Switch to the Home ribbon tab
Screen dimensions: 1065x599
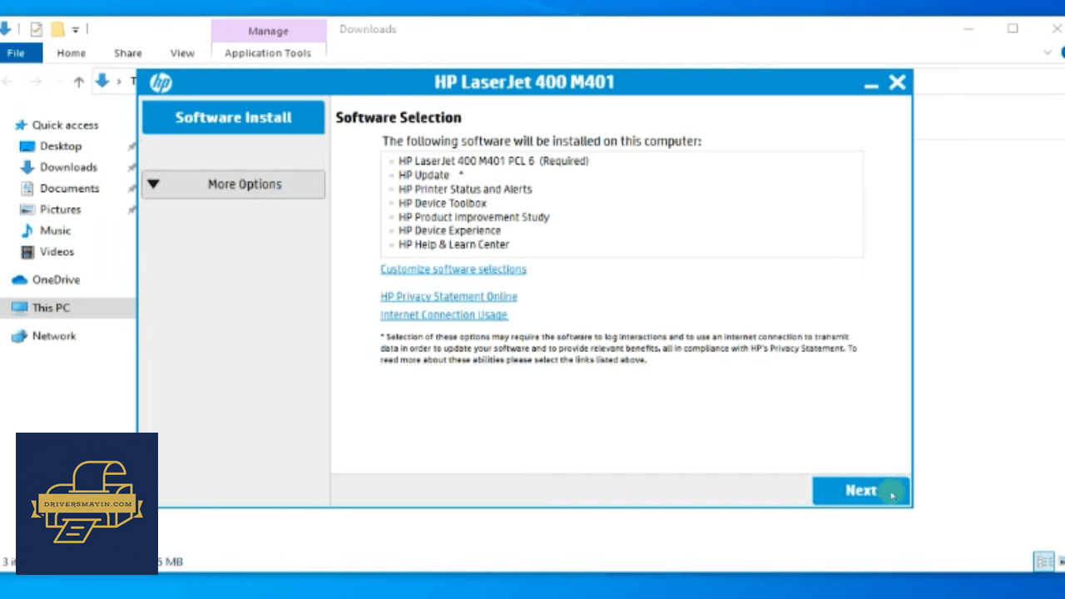pyautogui.click(x=72, y=52)
